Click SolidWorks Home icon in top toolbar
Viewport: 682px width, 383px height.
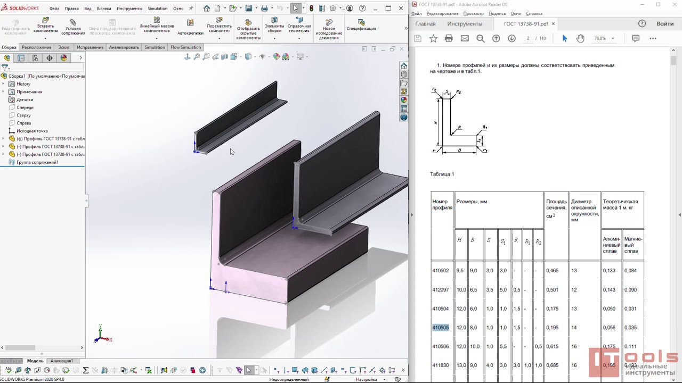(x=207, y=9)
